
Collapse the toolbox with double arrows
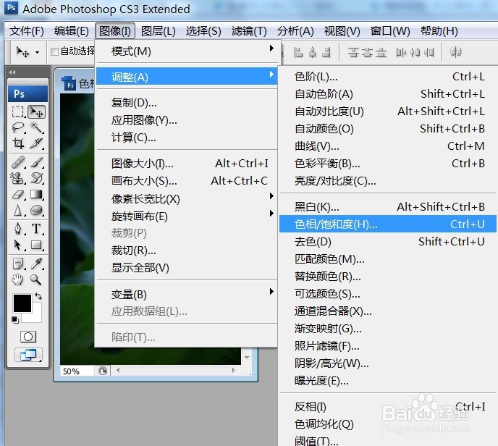coord(12,72)
